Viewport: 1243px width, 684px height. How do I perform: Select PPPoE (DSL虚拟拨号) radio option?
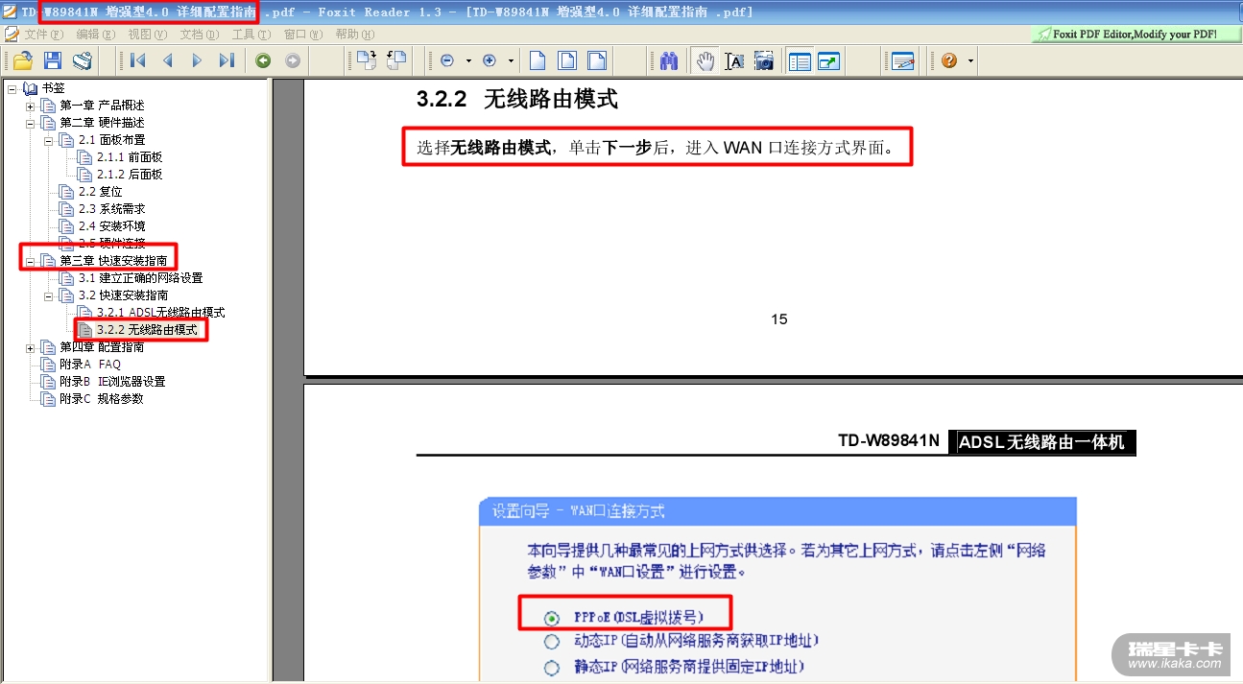coord(552,619)
